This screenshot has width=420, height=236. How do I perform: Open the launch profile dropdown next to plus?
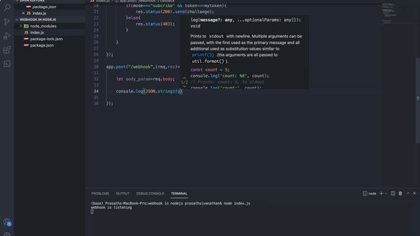click(386, 193)
